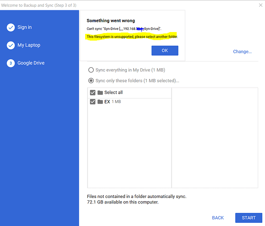Image resolution: width=265 pixels, height=226 pixels.
Task: Click the '1 MB' size label
Action: (x=116, y=102)
